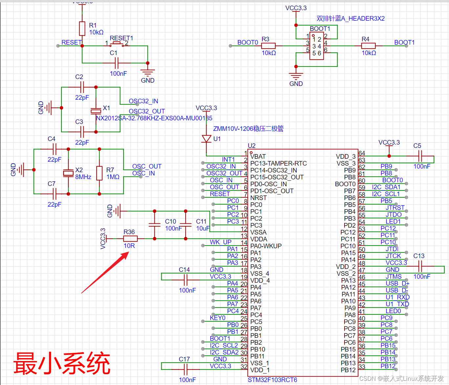Select capacitor C11 10uF symbol

[186, 225]
